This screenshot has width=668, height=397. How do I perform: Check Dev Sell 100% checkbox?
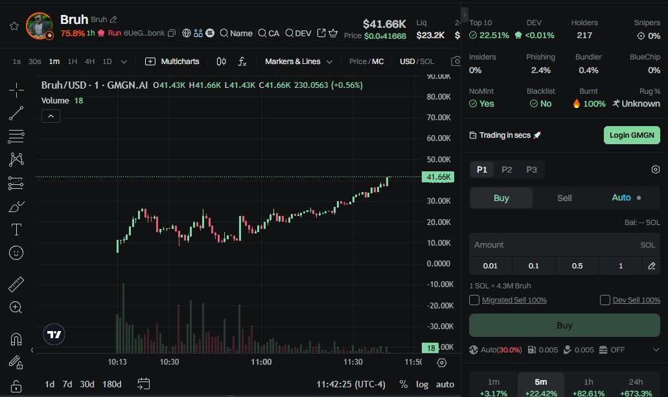(x=605, y=300)
